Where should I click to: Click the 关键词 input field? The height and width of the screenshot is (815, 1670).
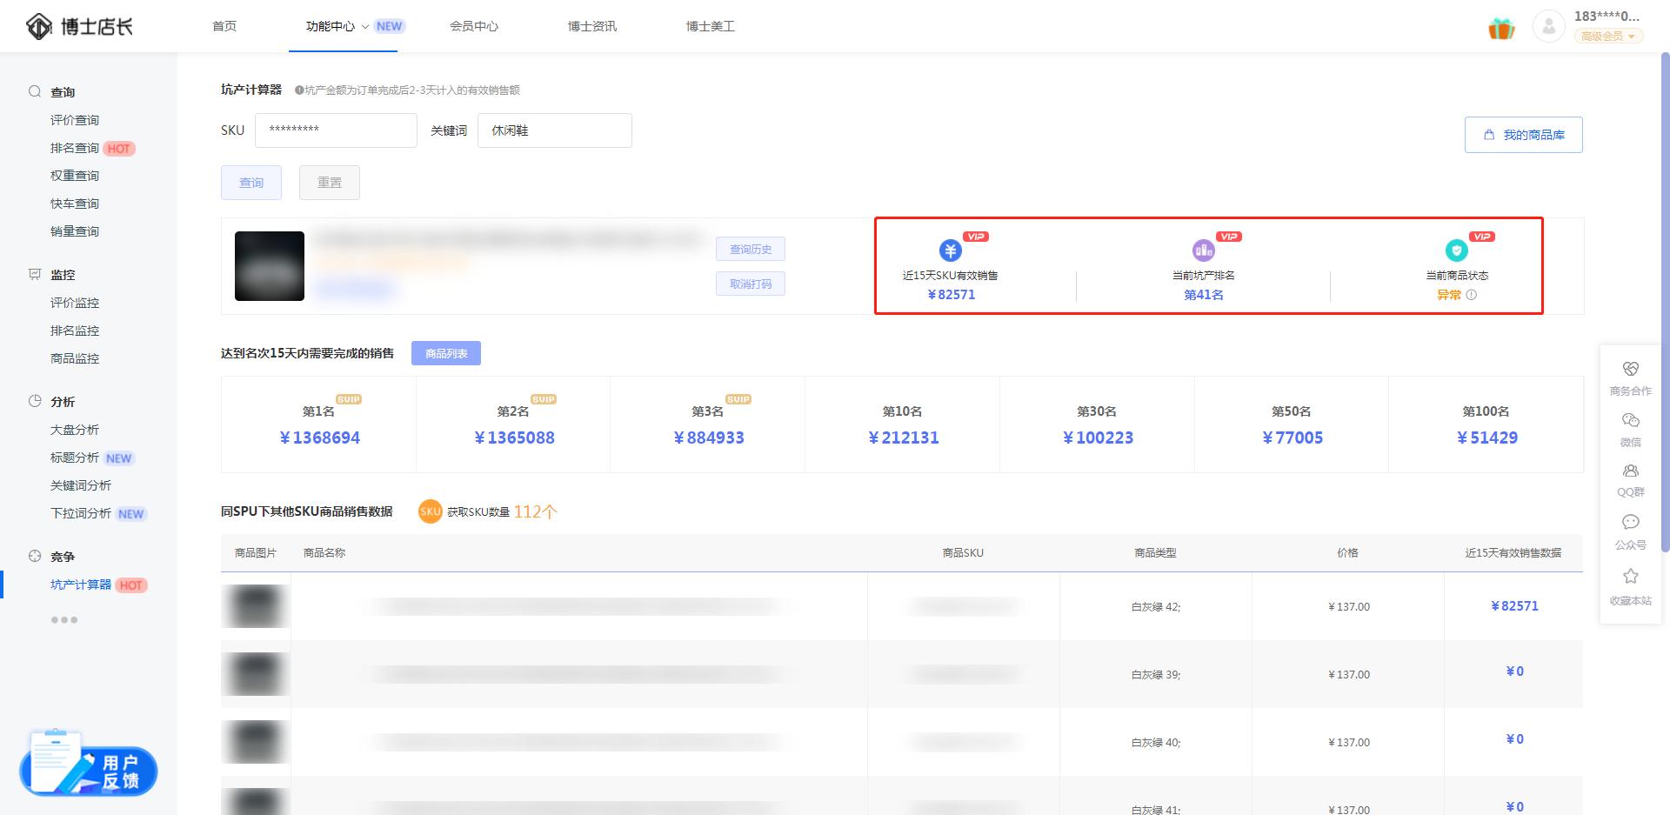click(554, 130)
